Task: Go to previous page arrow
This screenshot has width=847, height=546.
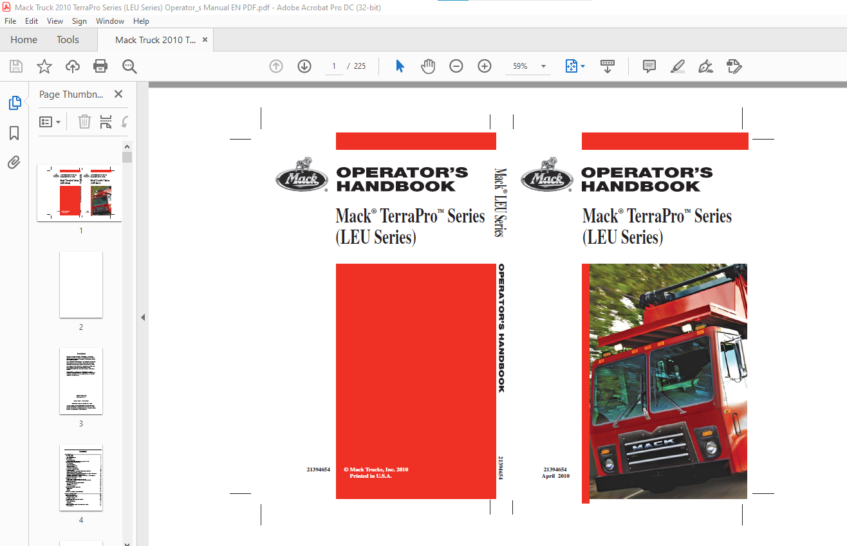Action: click(276, 66)
